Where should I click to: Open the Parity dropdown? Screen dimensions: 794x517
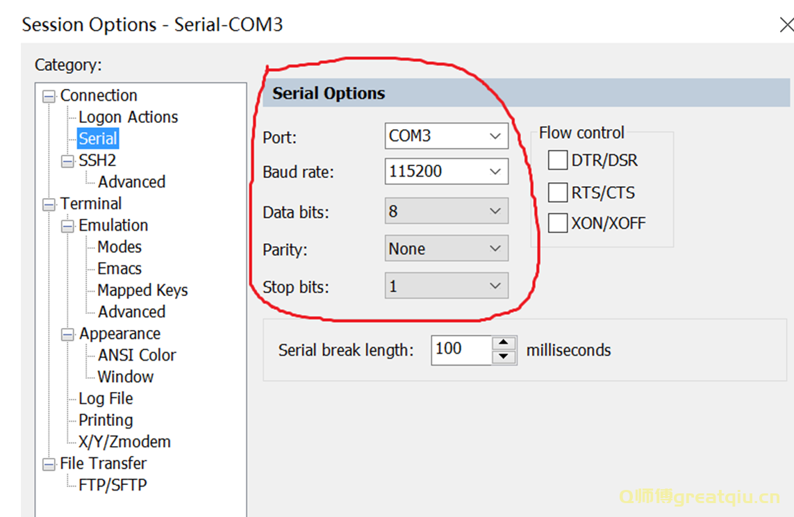pos(446,249)
